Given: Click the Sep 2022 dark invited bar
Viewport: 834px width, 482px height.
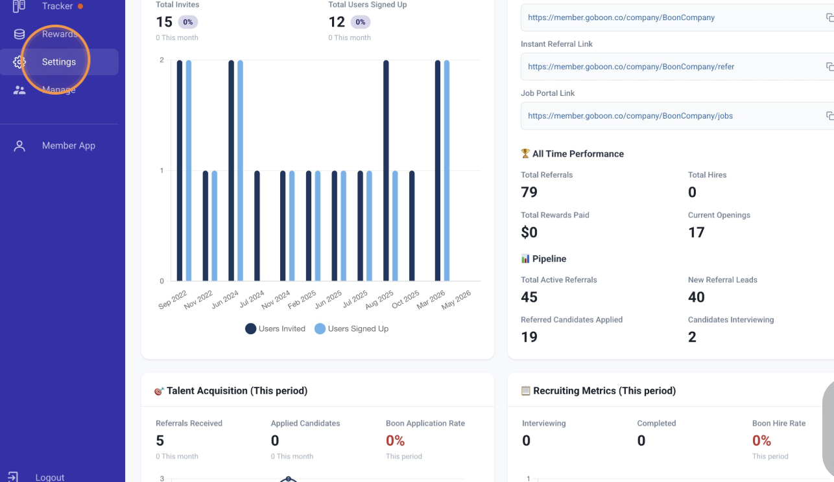Looking at the screenshot, I should 180,170.
